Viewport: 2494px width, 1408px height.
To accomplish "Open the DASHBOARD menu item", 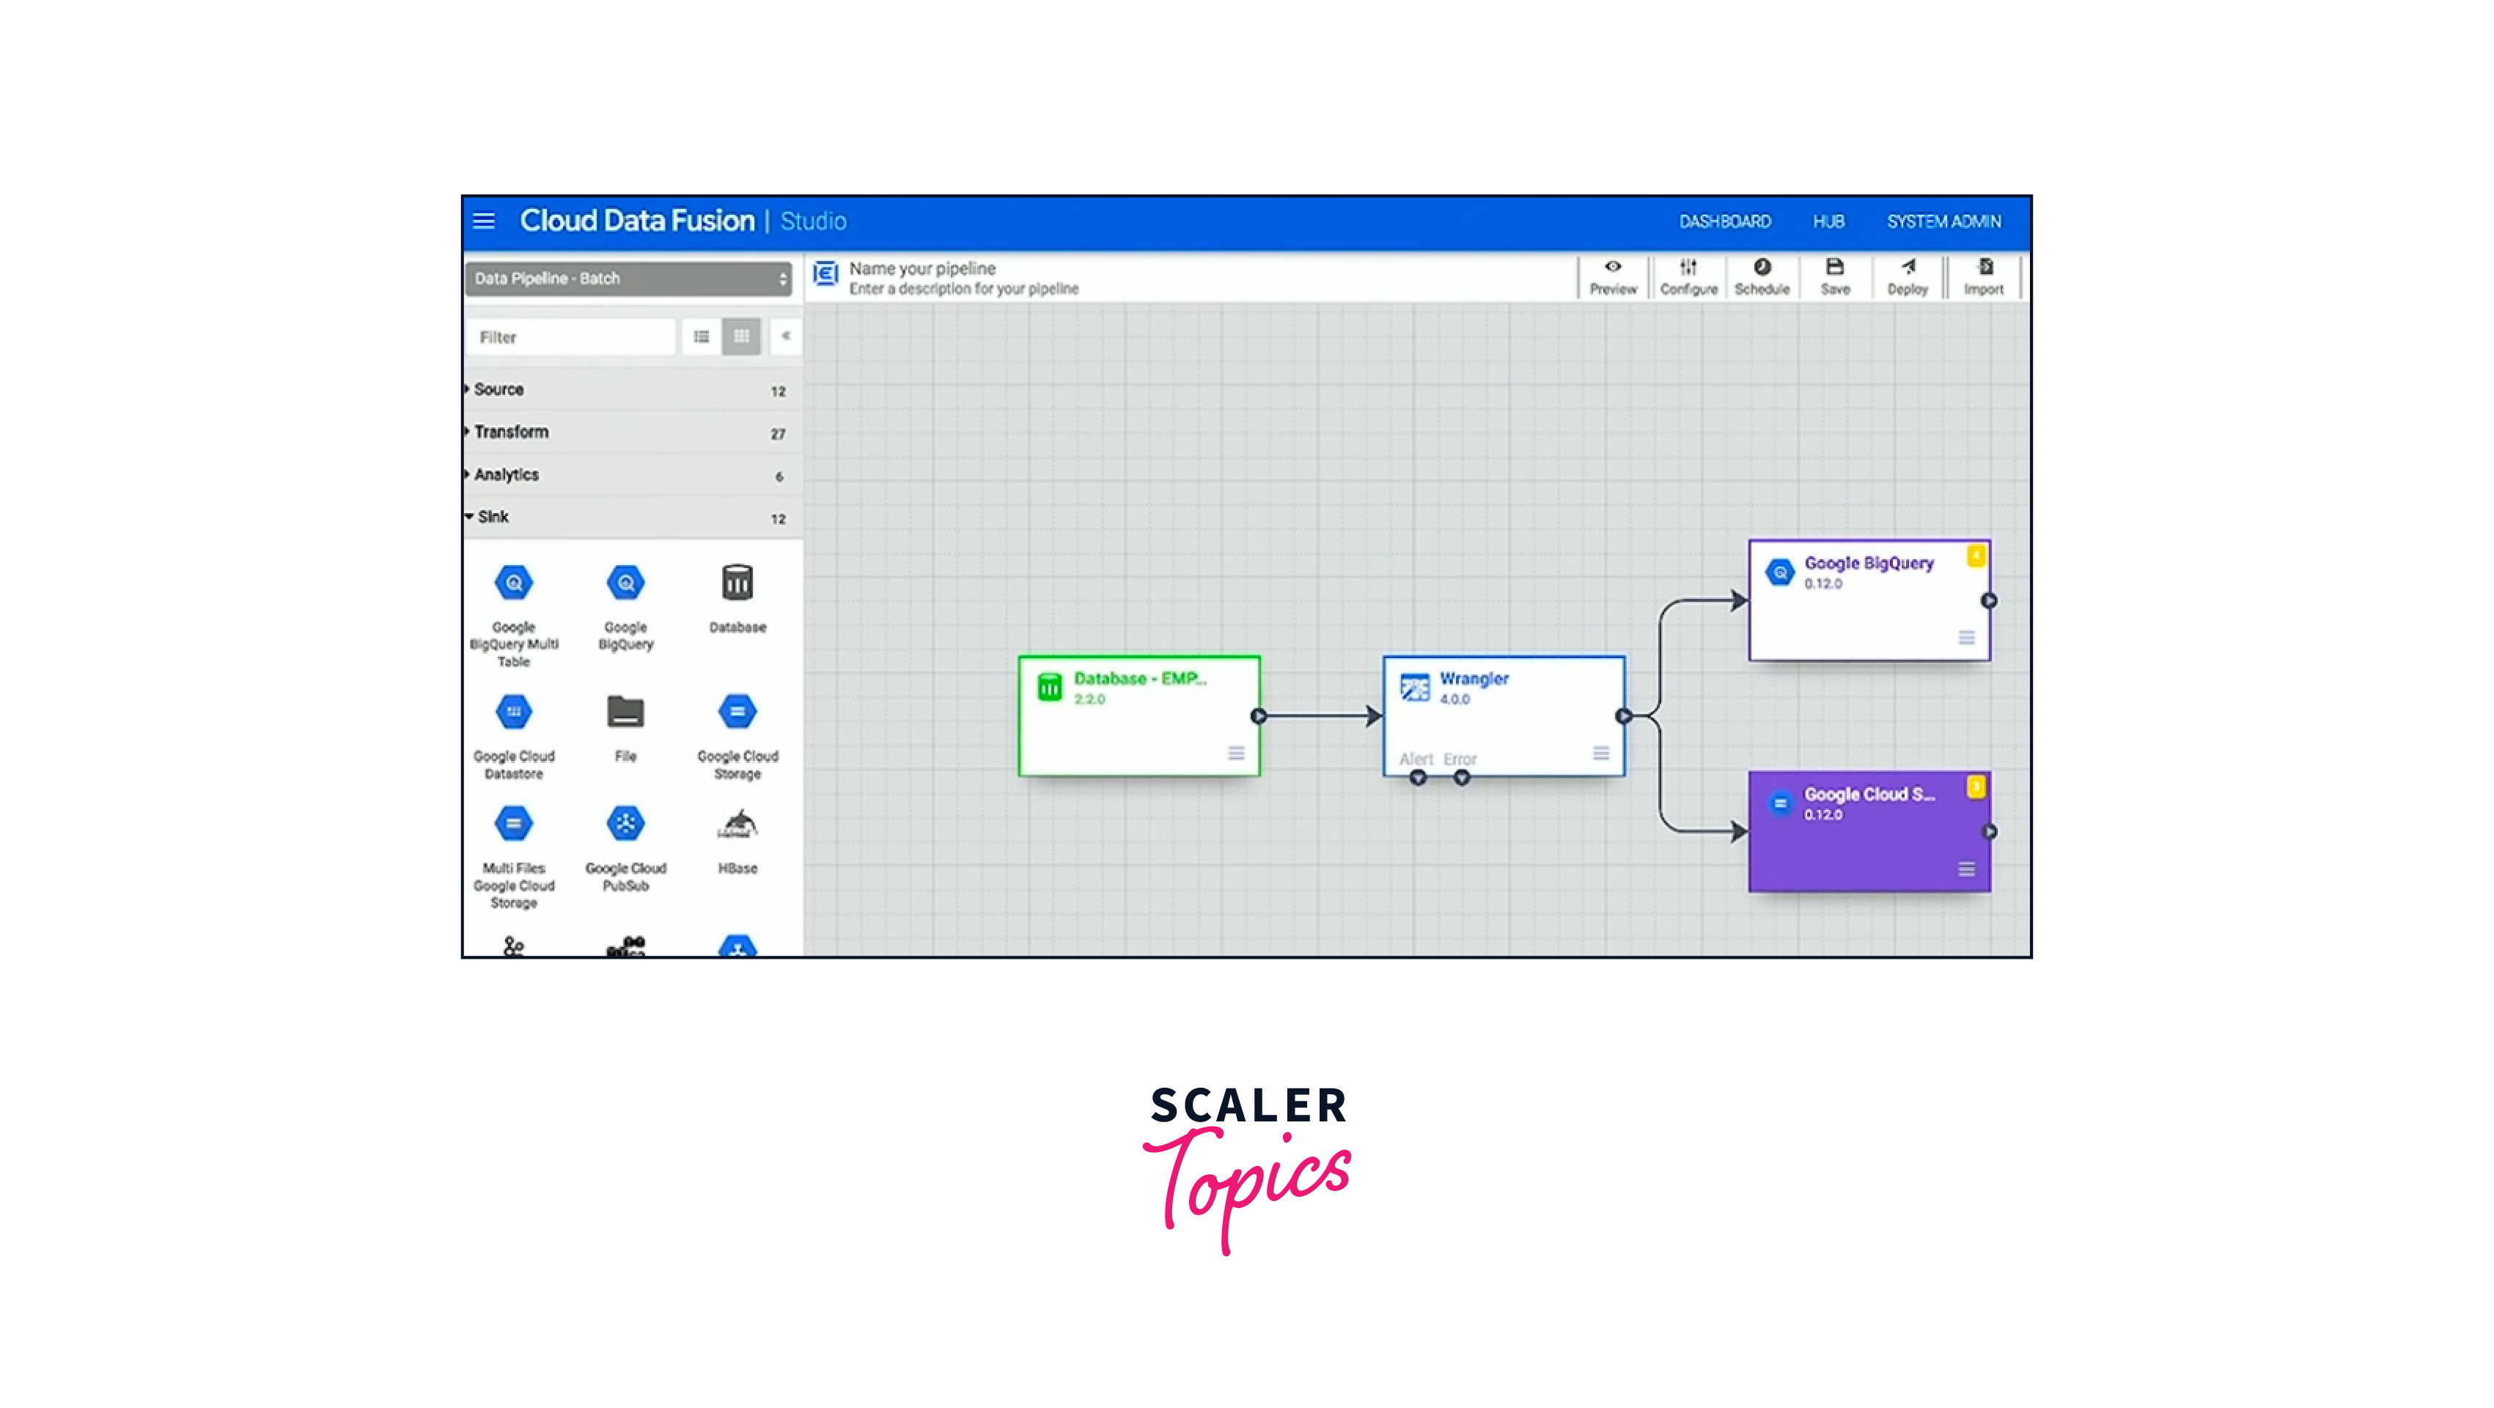I will click(x=1724, y=221).
